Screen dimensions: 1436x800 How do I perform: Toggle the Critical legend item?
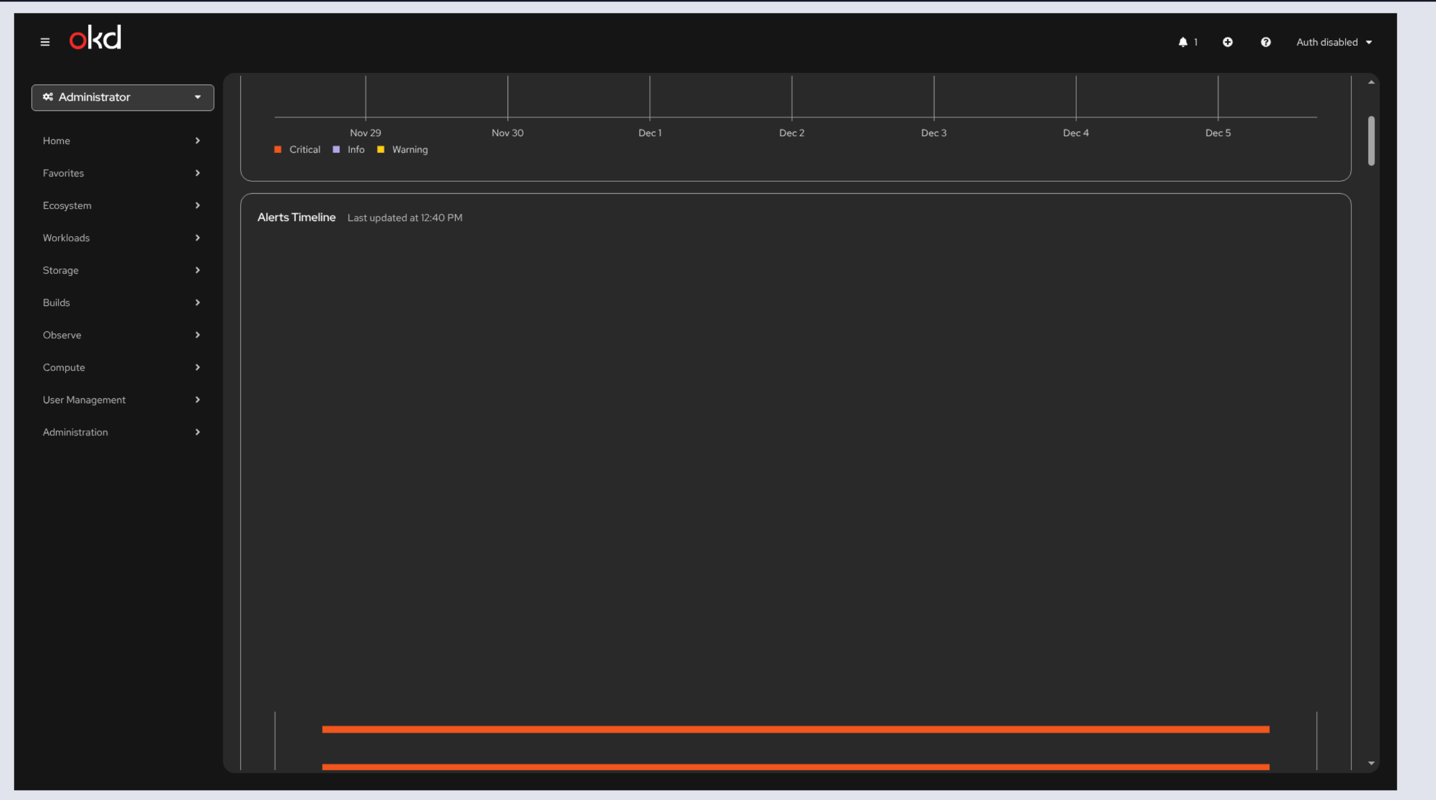[x=304, y=149]
